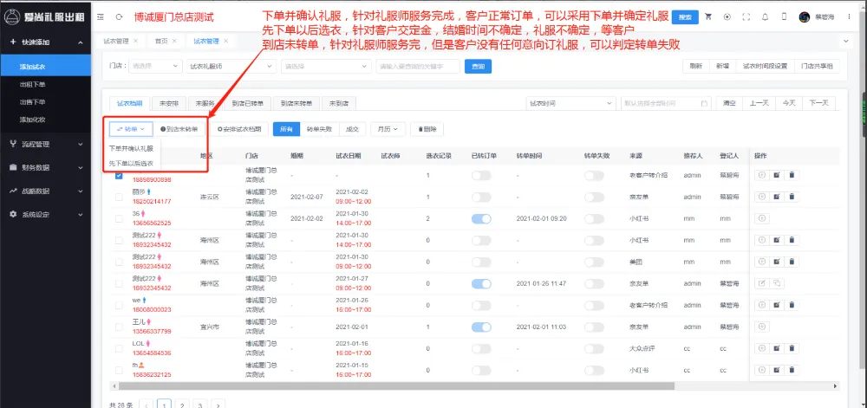Open the shopping cart icon in header
The width and height of the screenshot is (867, 408).
pos(708,16)
